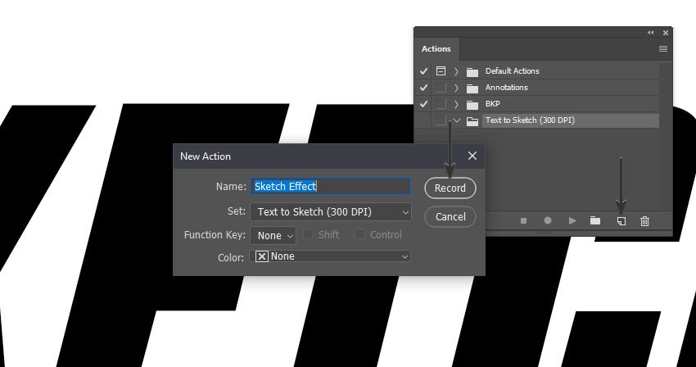This screenshot has width=696, height=367.
Task: Click the BKP folder icon
Action: pyautogui.click(x=472, y=104)
